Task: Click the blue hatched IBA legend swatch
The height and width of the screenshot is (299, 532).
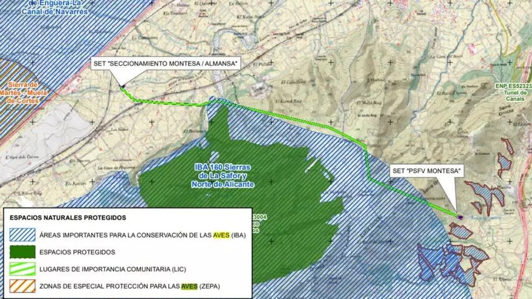Action: tap(22, 235)
